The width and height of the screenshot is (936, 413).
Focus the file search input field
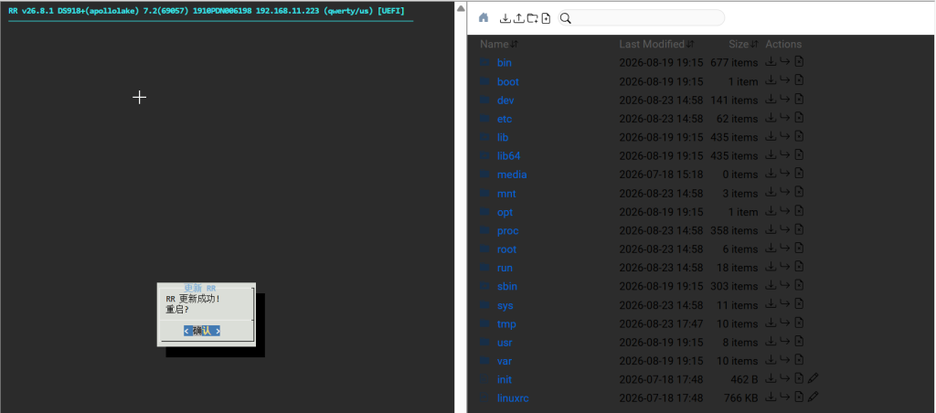(x=641, y=18)
